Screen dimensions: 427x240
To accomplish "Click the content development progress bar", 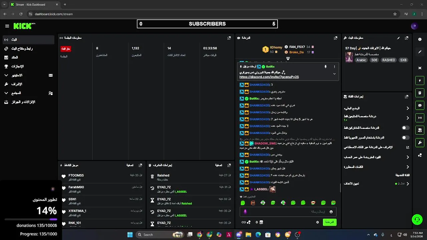I will click(x=31, y=219).
